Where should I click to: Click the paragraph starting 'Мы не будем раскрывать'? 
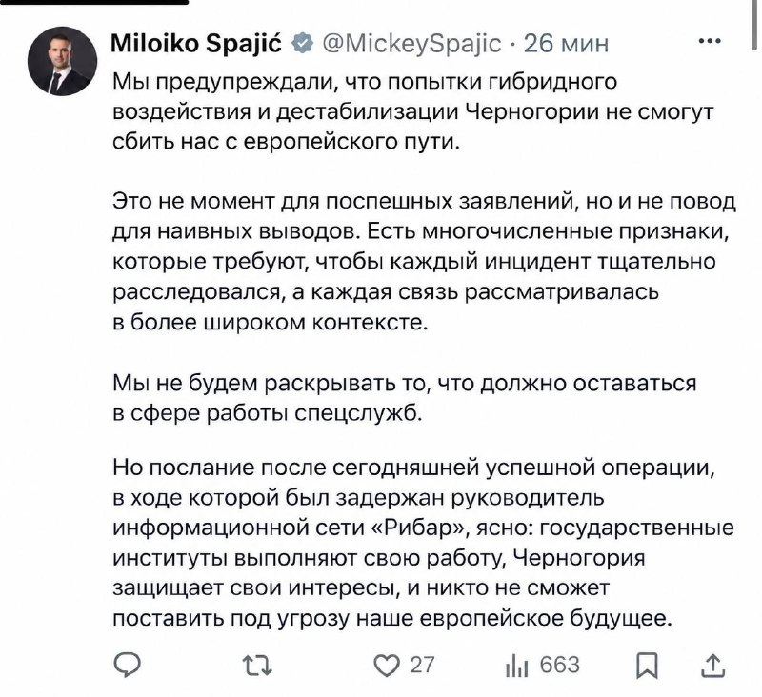coord(404,398)
